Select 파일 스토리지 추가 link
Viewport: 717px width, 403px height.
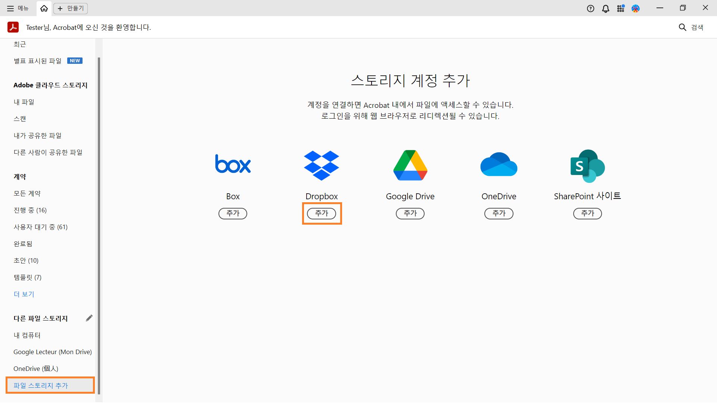click(x=41, y=385)
